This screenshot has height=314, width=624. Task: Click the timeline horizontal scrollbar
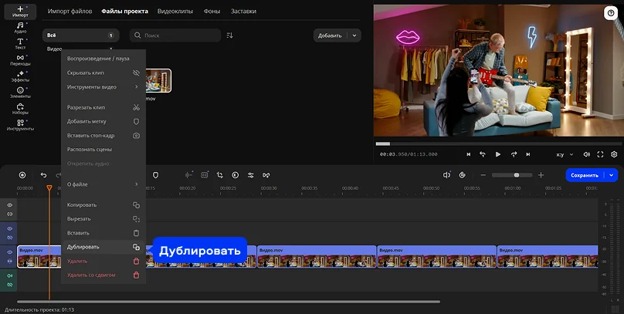[x=229, y=302]
